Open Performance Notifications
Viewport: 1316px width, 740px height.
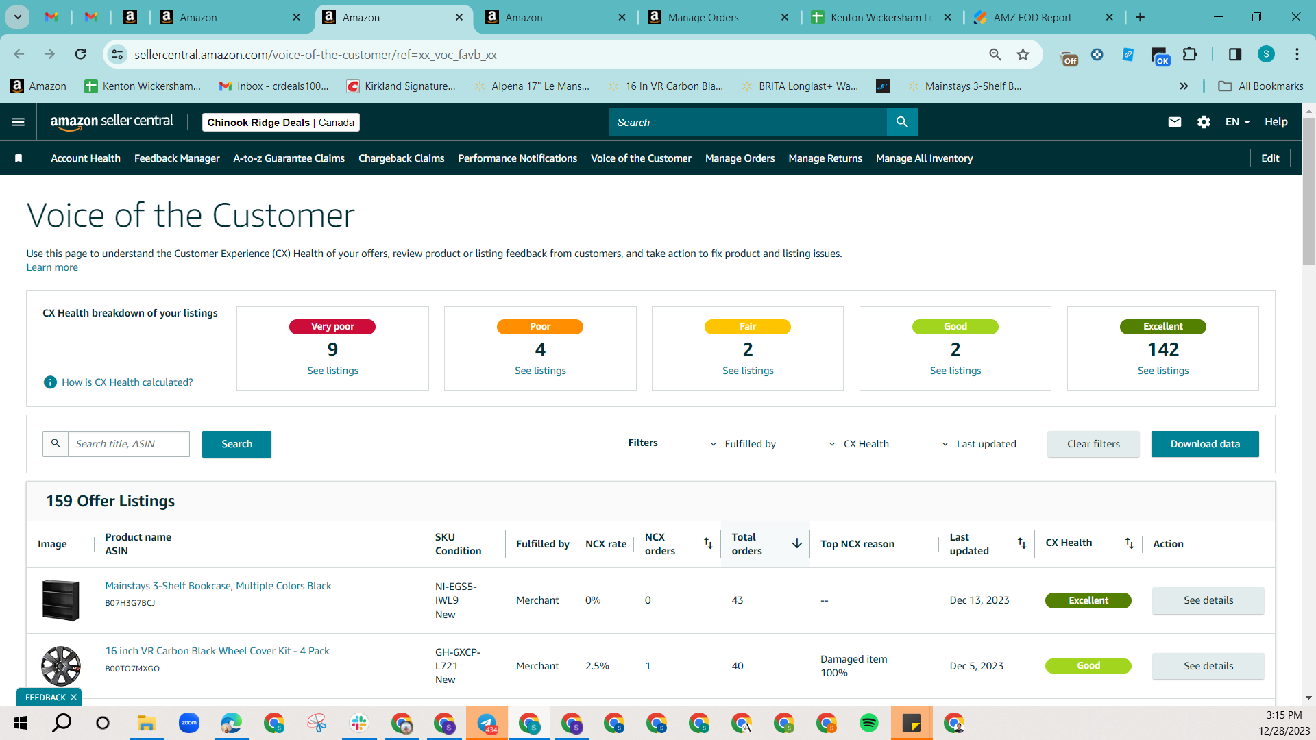[517, 158]
